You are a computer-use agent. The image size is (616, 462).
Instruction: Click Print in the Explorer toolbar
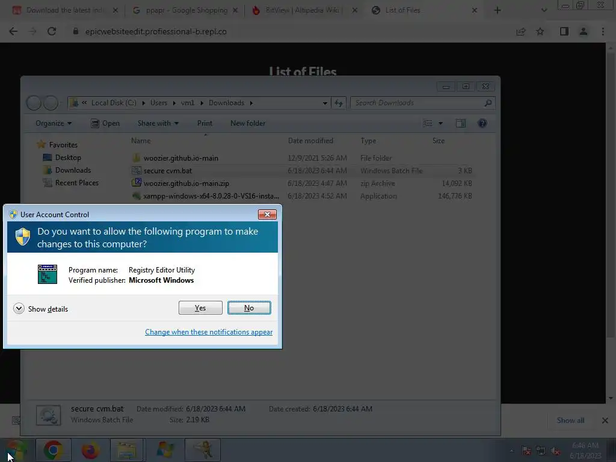tap(205, 123)
